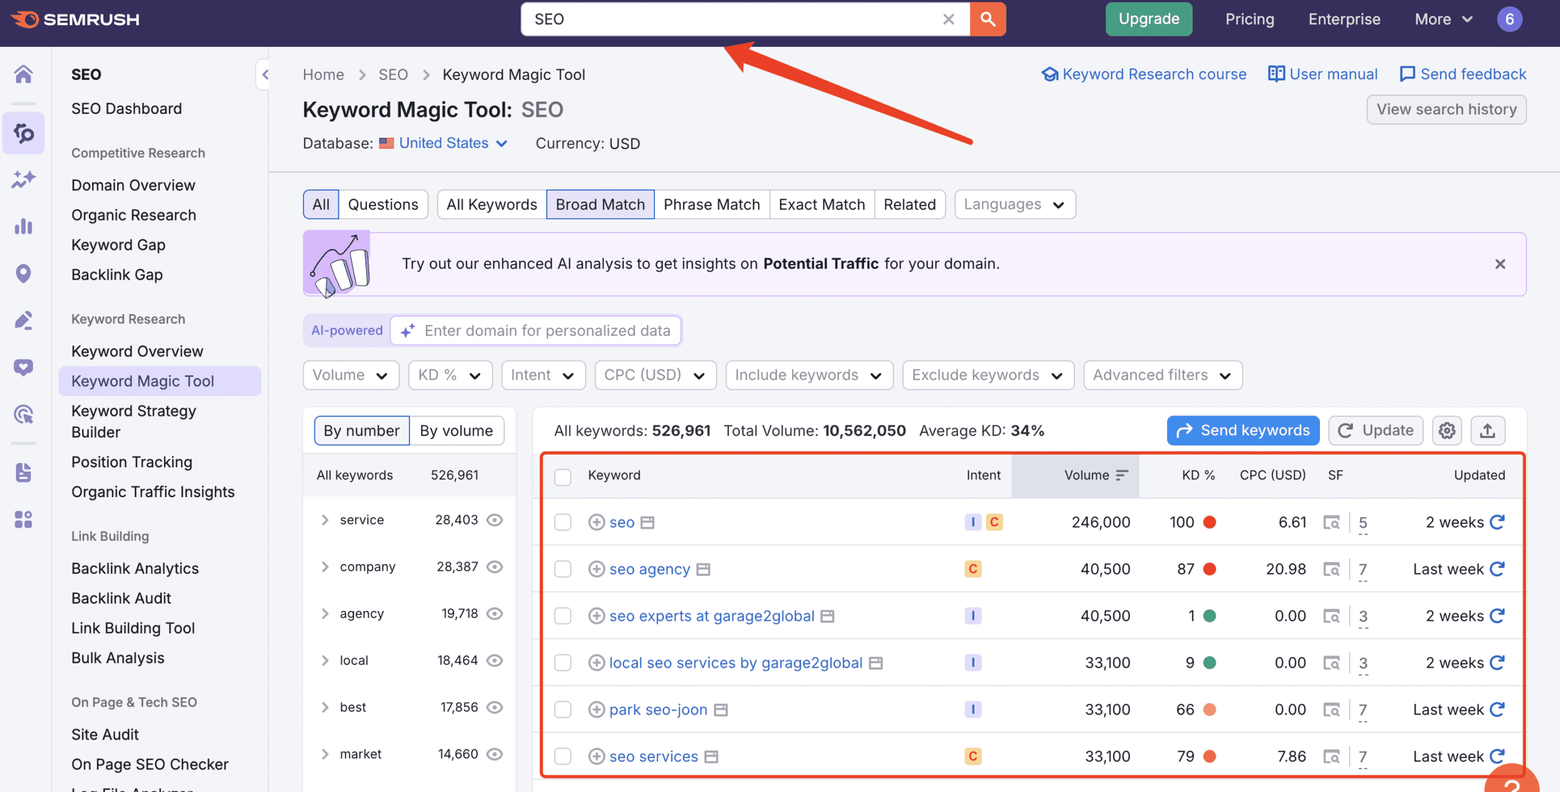Open table settings gear icon
Screen dimensions: 1560x792
click(x=1447, y=431)
